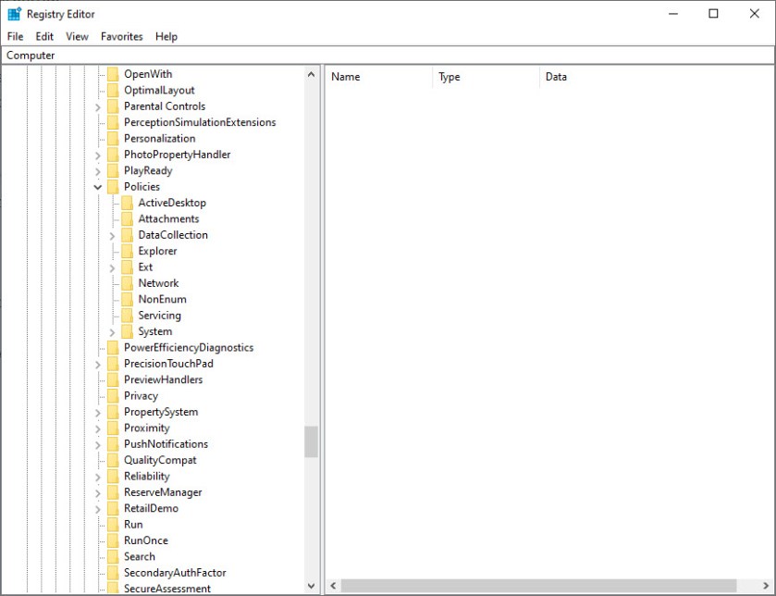Click the Policies folder icon
Viewport: 776px width, 596px height.
point(112,187)
